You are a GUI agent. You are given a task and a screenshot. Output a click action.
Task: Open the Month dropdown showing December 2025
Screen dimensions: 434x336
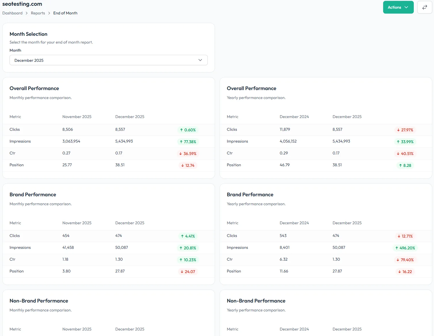[108, 60]
